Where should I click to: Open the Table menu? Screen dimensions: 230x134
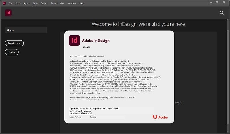point(53,3)
